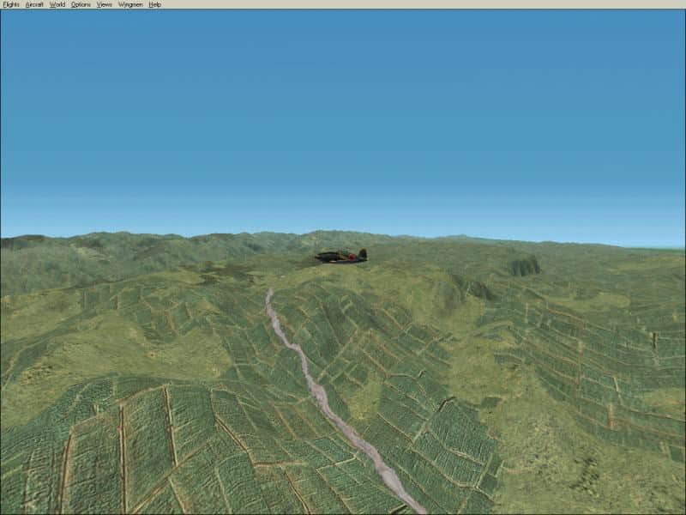Click the river where it exits the bottom edge

click(x=414, y=506)
